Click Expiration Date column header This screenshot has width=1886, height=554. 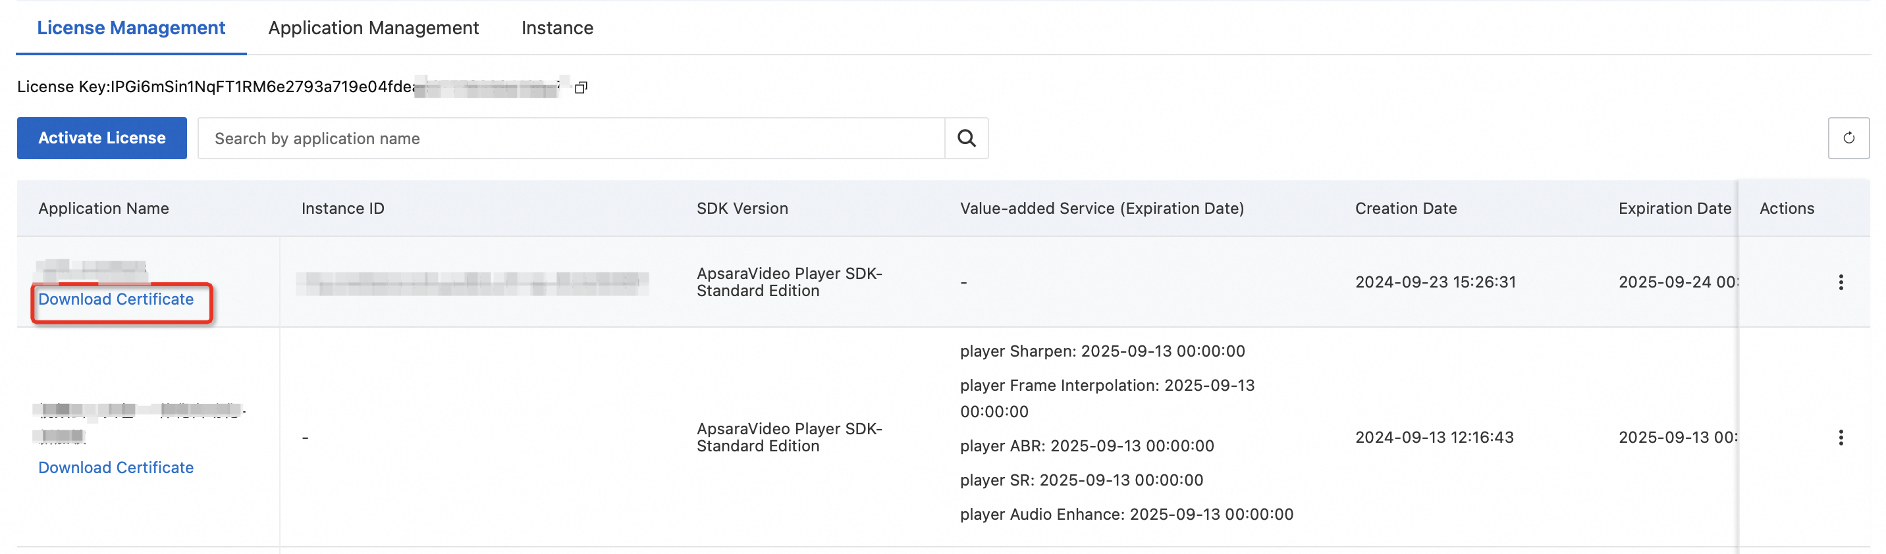(x=1675, y=209)
